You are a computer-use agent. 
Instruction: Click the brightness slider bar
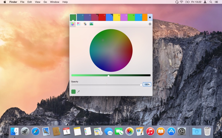coord(111,75)
